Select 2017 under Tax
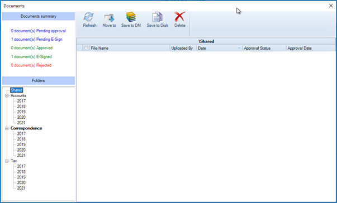Screen dimensions: 337x203 pyautogui.click(x=21, y=166)
